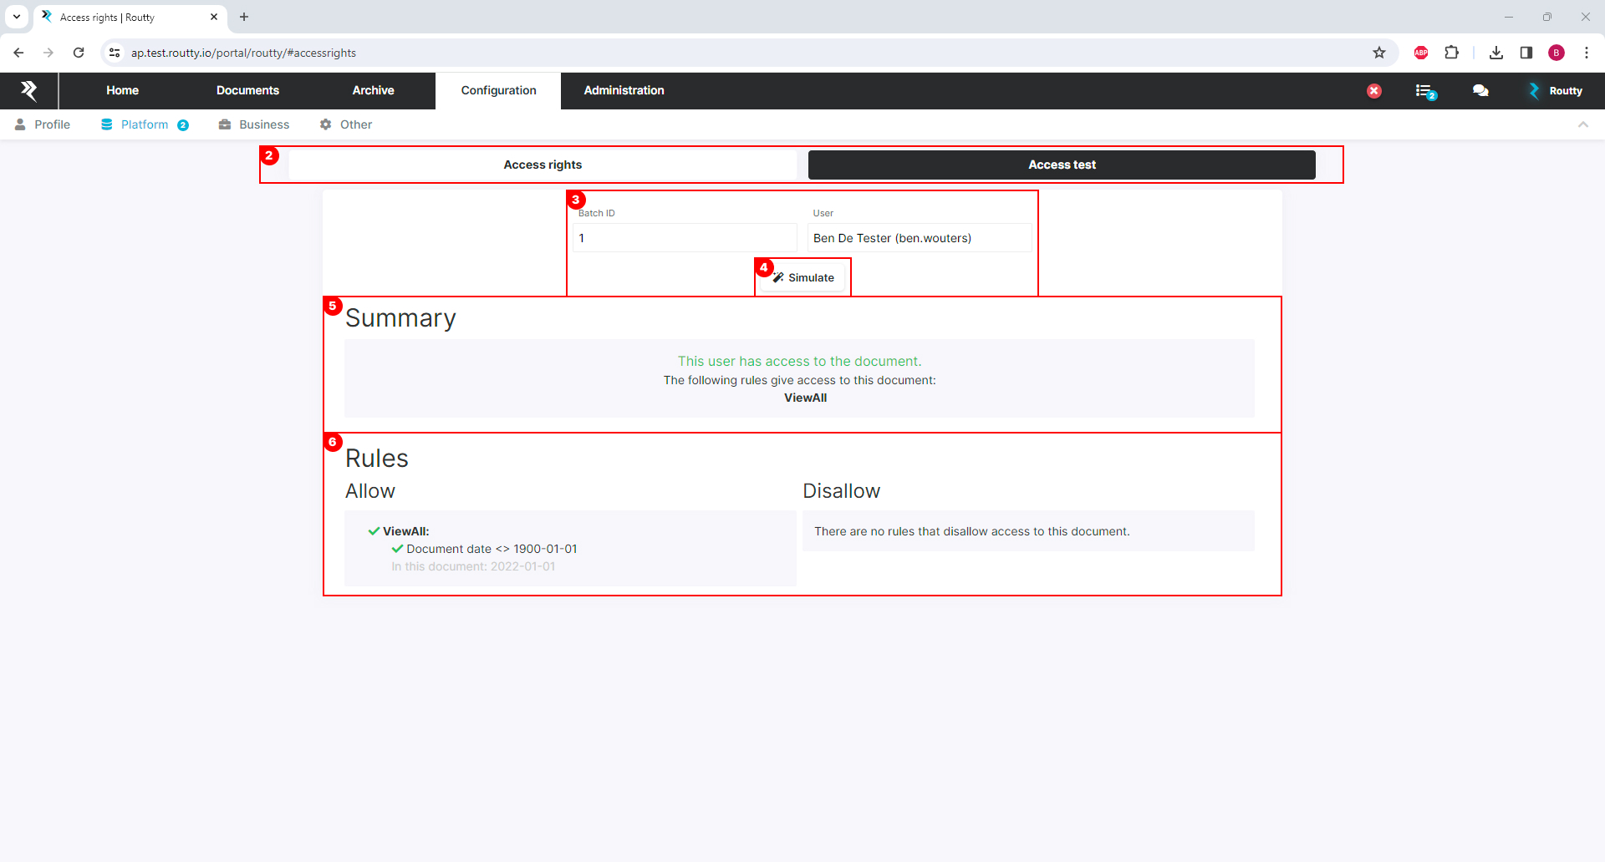Collapse the submenu bar with chevron

pyautogui.click(x=1583, y=124)
